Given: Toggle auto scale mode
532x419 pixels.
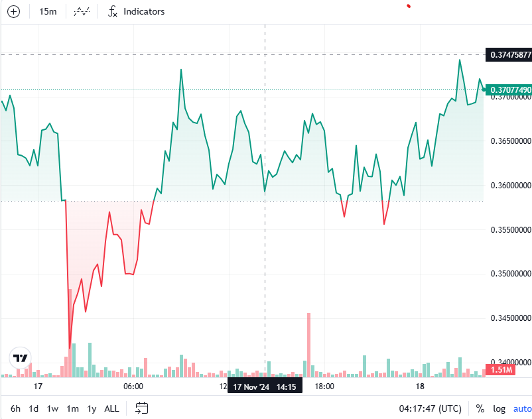Looking at the screenshot, I should pos(522,408).
